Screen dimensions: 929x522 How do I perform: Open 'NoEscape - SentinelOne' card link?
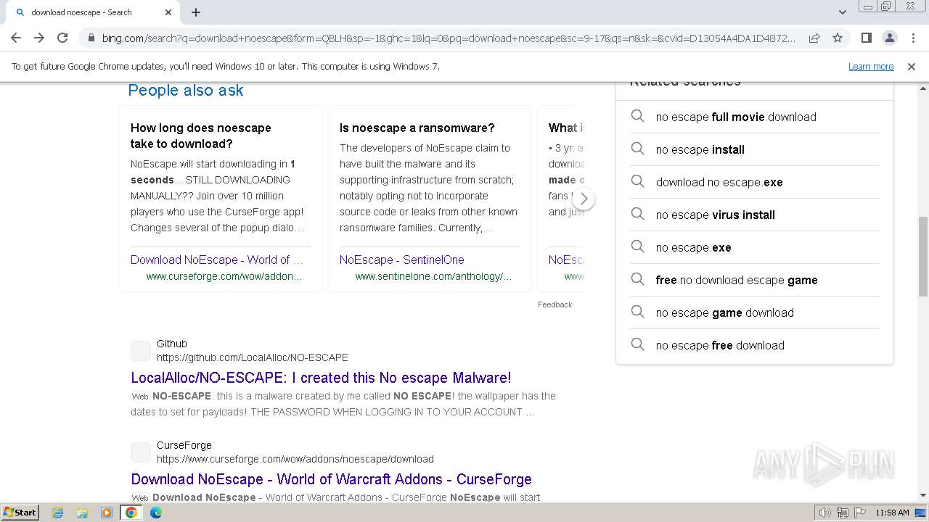(x=402, y=260)
